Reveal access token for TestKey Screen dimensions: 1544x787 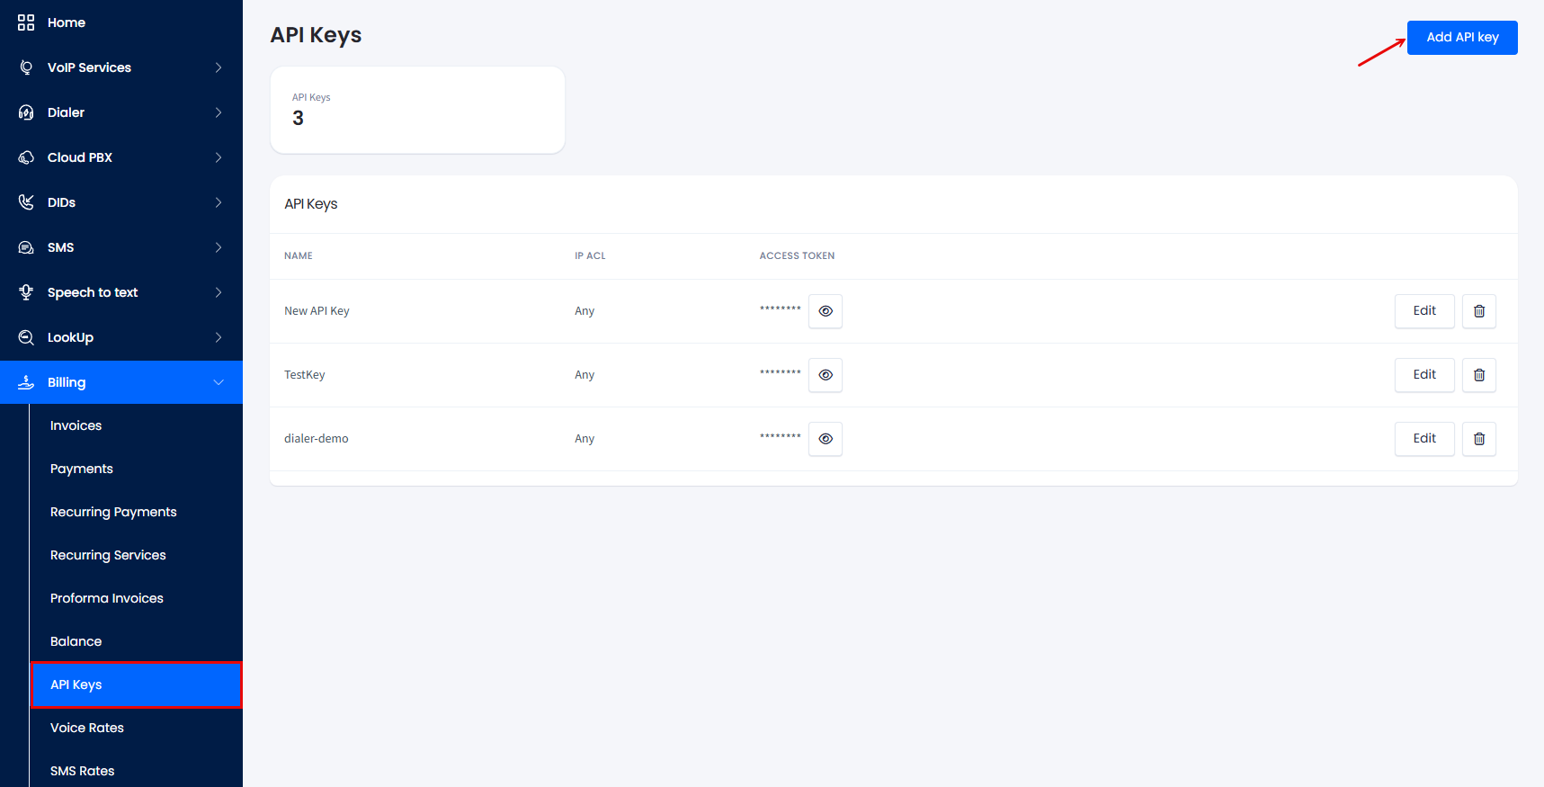(x=825, y=375)
